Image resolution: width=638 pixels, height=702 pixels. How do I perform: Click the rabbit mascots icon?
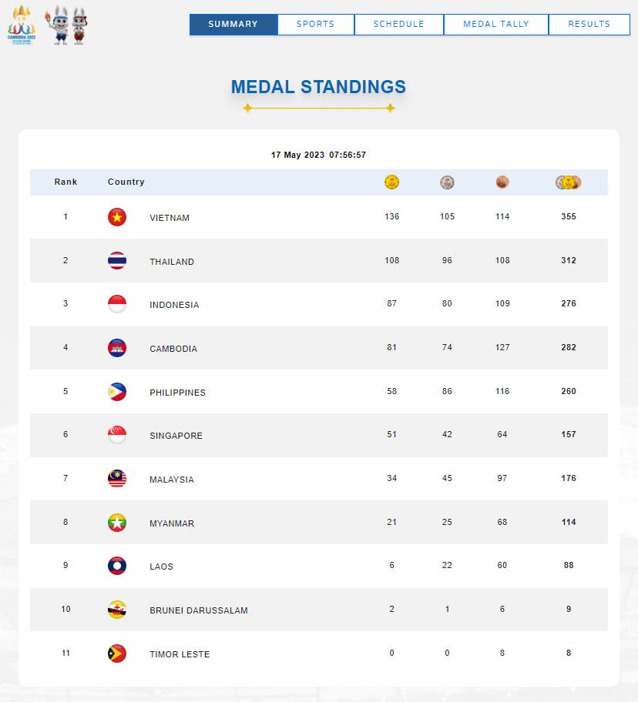tap(65, 26)
